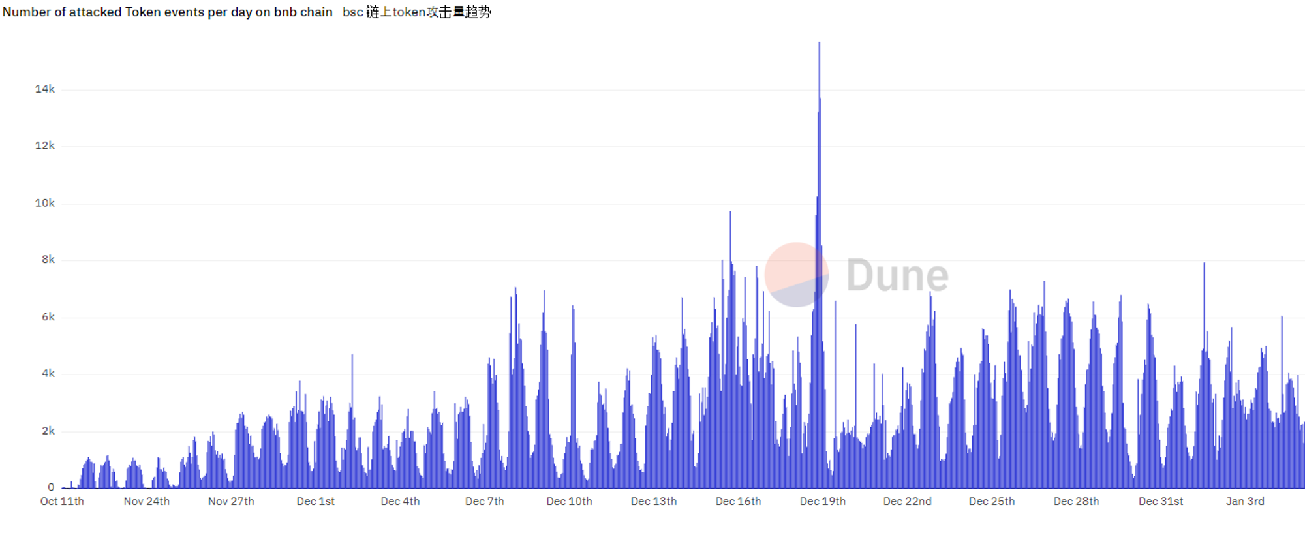Click the 'Dec 19th' x-axis label
The width and height of the screenshot is (1305, 535).
[x=823, y=502]
